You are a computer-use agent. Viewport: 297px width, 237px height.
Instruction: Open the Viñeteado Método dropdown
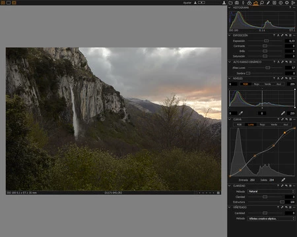click(x=271, y=219)
